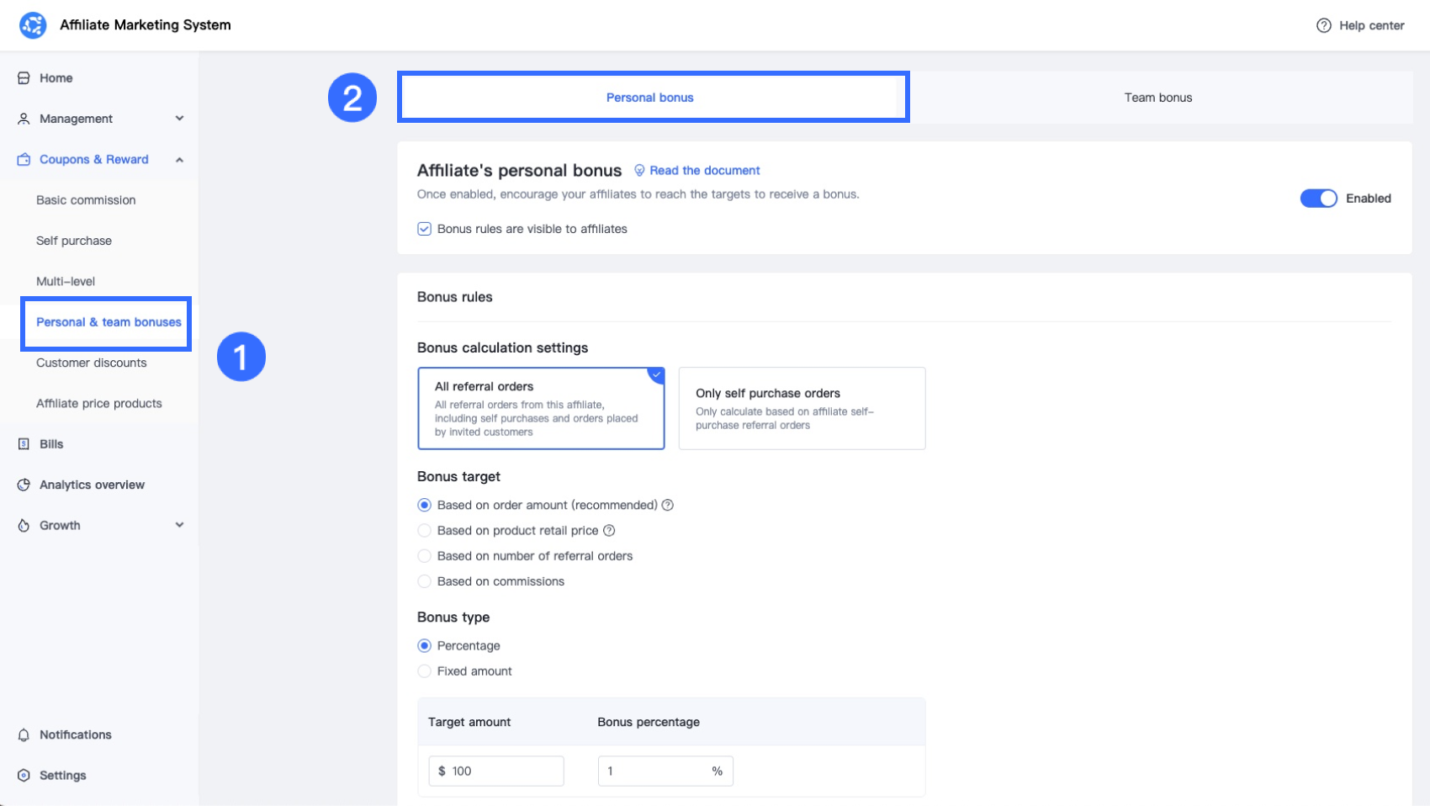The image size is (1430, 806).
Task: Uncheck Bonus rules are visible to affiliates
Action: coord(425,229)
